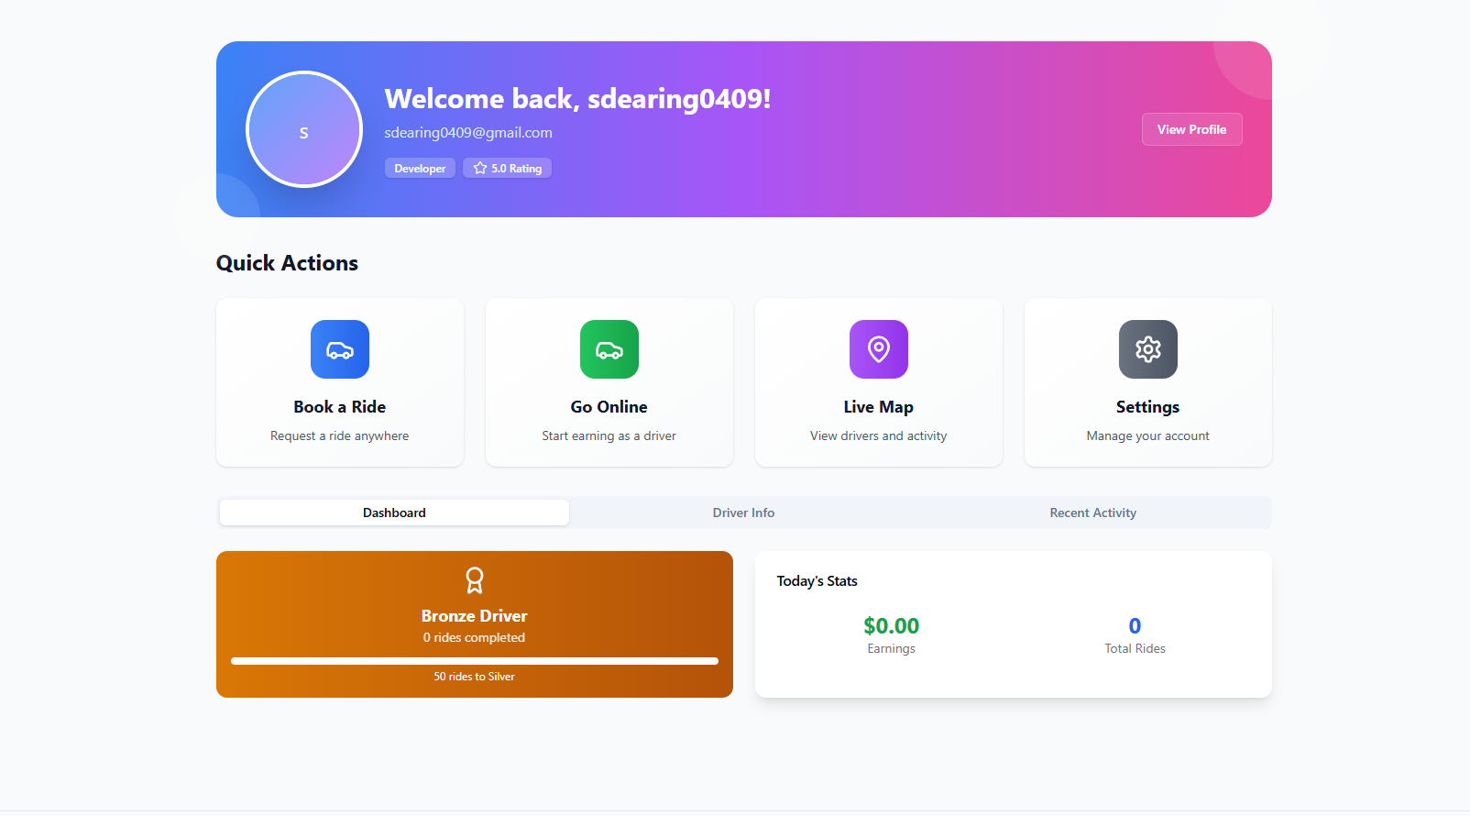
Task: Open the Recent Activity tab
Action: 1093,513
